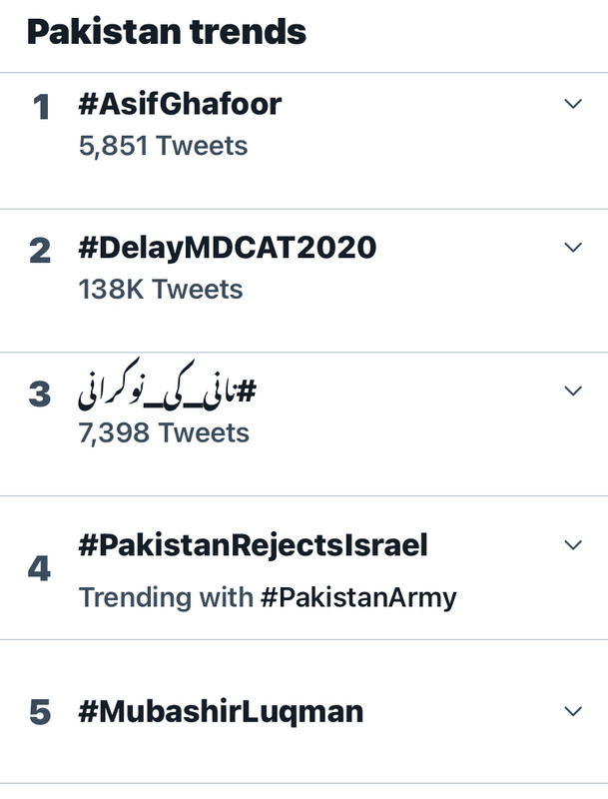Open the #AsifGhafoor trending hashtag
Screen dimensions: 608x799
point(180,104)
